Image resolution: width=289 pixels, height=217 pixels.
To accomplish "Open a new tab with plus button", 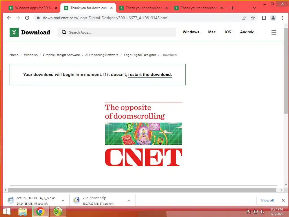I will (232, 8).
